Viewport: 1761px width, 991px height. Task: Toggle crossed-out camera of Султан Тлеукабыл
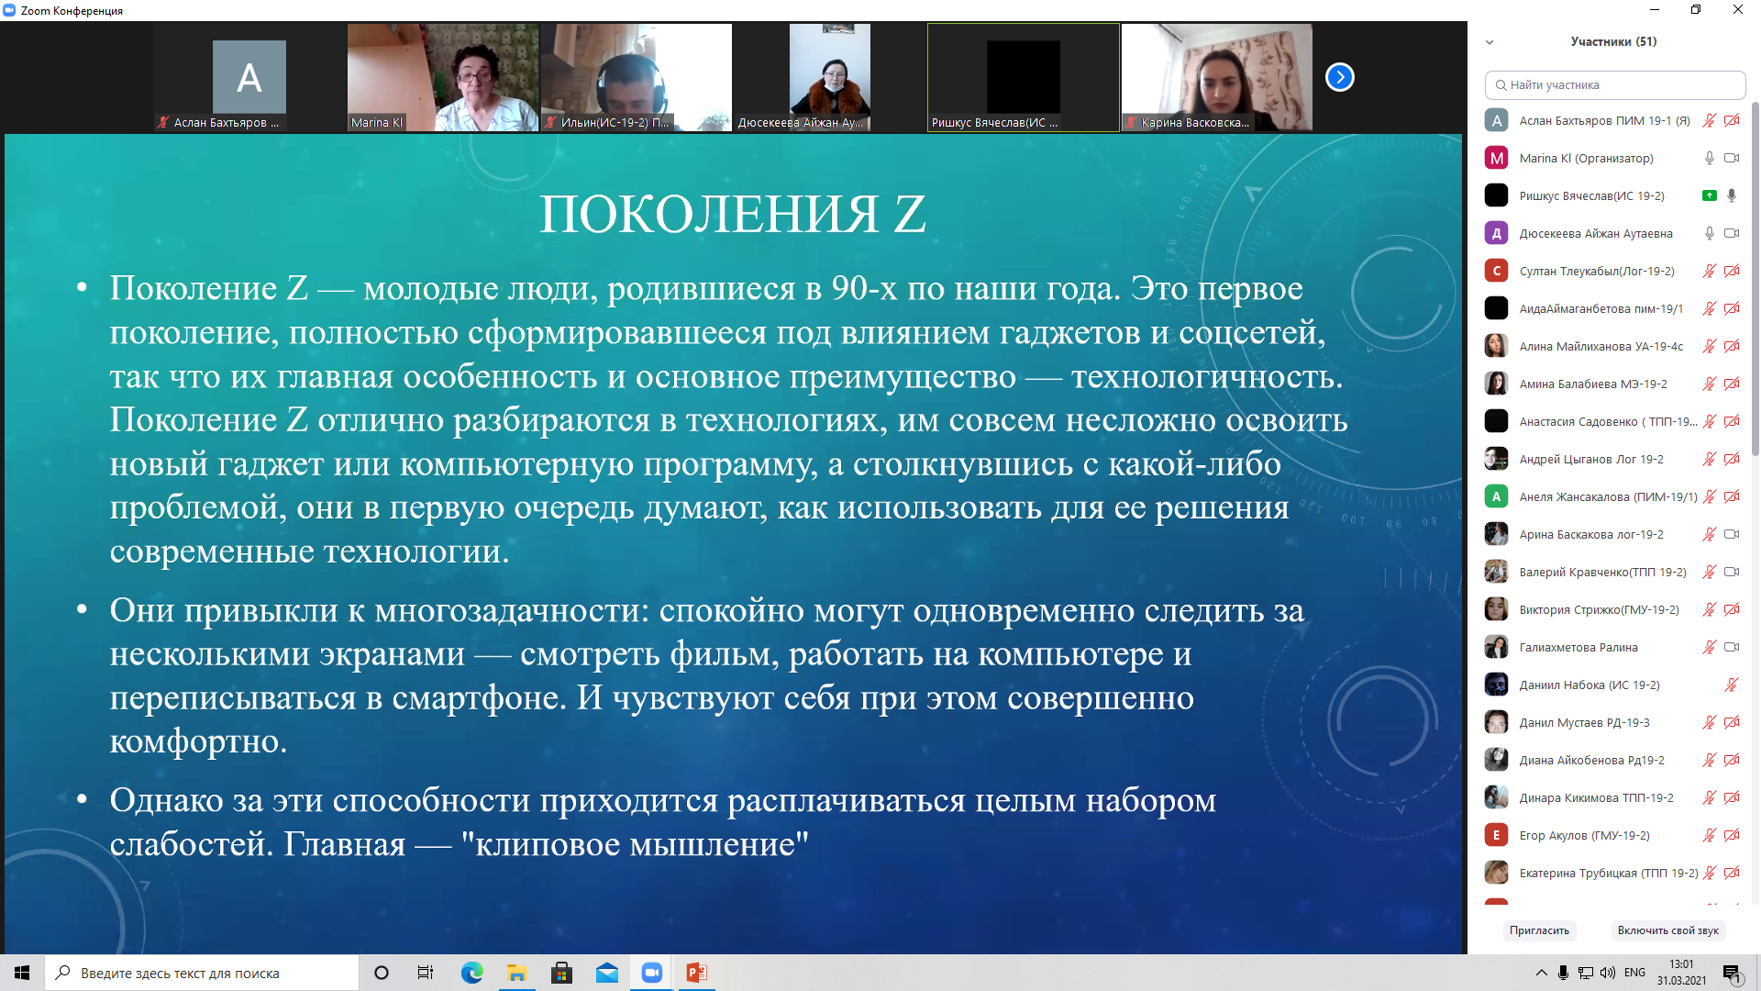tap(1732, 271)
